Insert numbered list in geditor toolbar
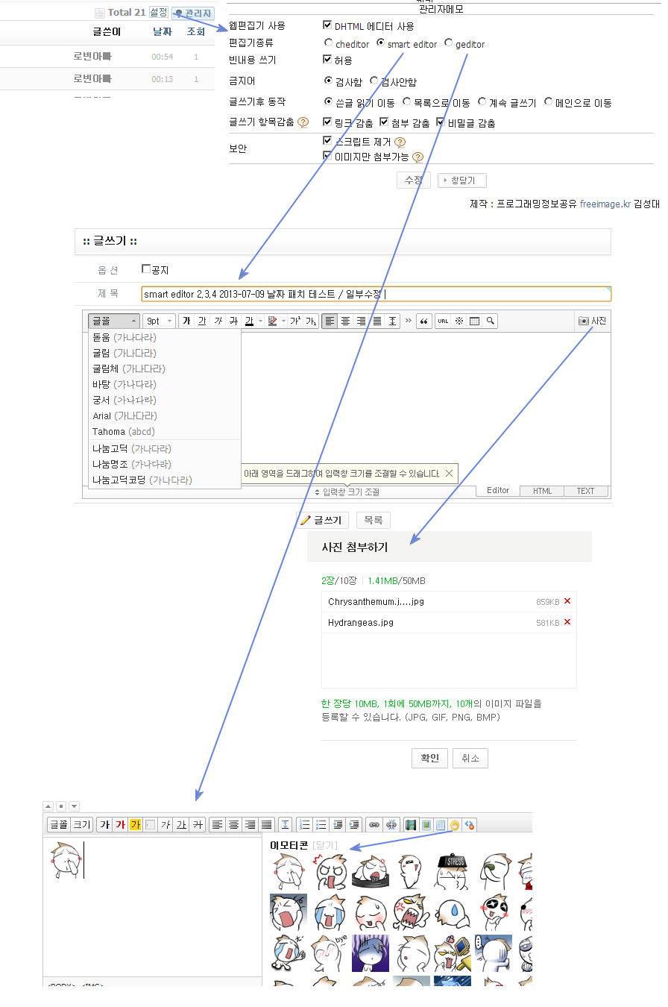 pyautogui.click(x=304, y=824)
